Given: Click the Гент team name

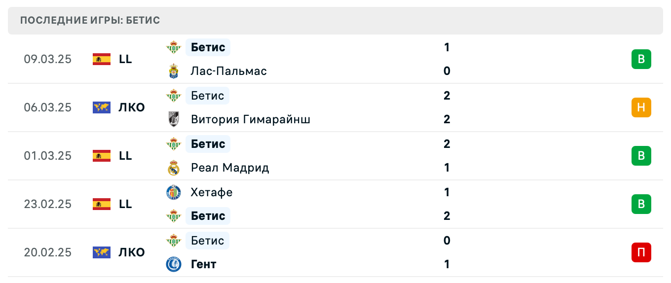Looking at the screenshot, I should 204,264.
